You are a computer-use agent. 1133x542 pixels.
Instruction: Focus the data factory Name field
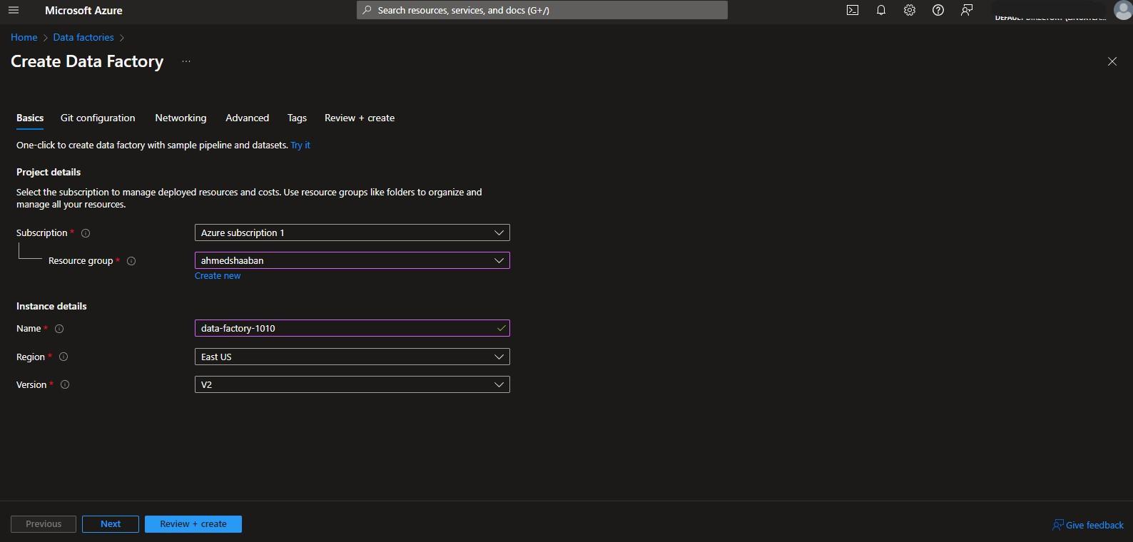coord(352,328)
